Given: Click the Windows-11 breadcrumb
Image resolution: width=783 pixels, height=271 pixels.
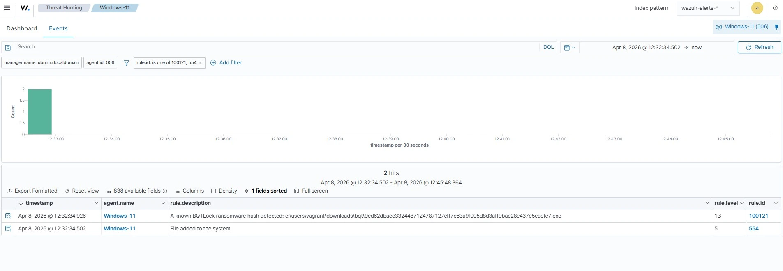Looking at the screenshot, I should (115, 8).
